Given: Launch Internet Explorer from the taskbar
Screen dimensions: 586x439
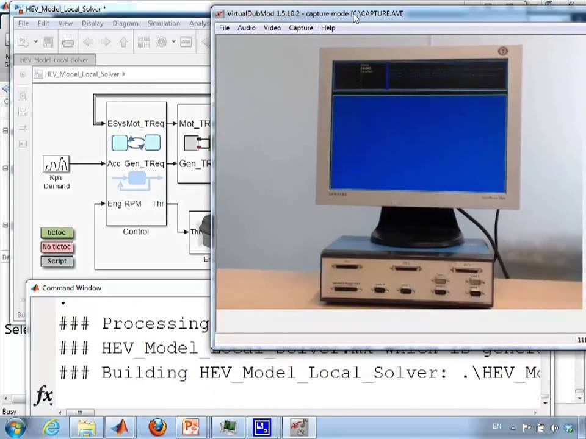Looking at the screenshot, I should click(51, 428).
